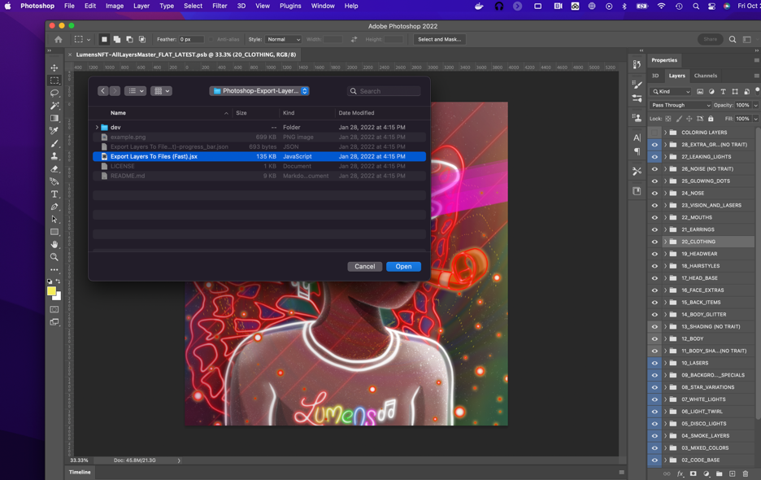Image resolution: width=761 pixels, height=480 pixels.
Task: Switch to the Channels tab
Action: (705, 76)
